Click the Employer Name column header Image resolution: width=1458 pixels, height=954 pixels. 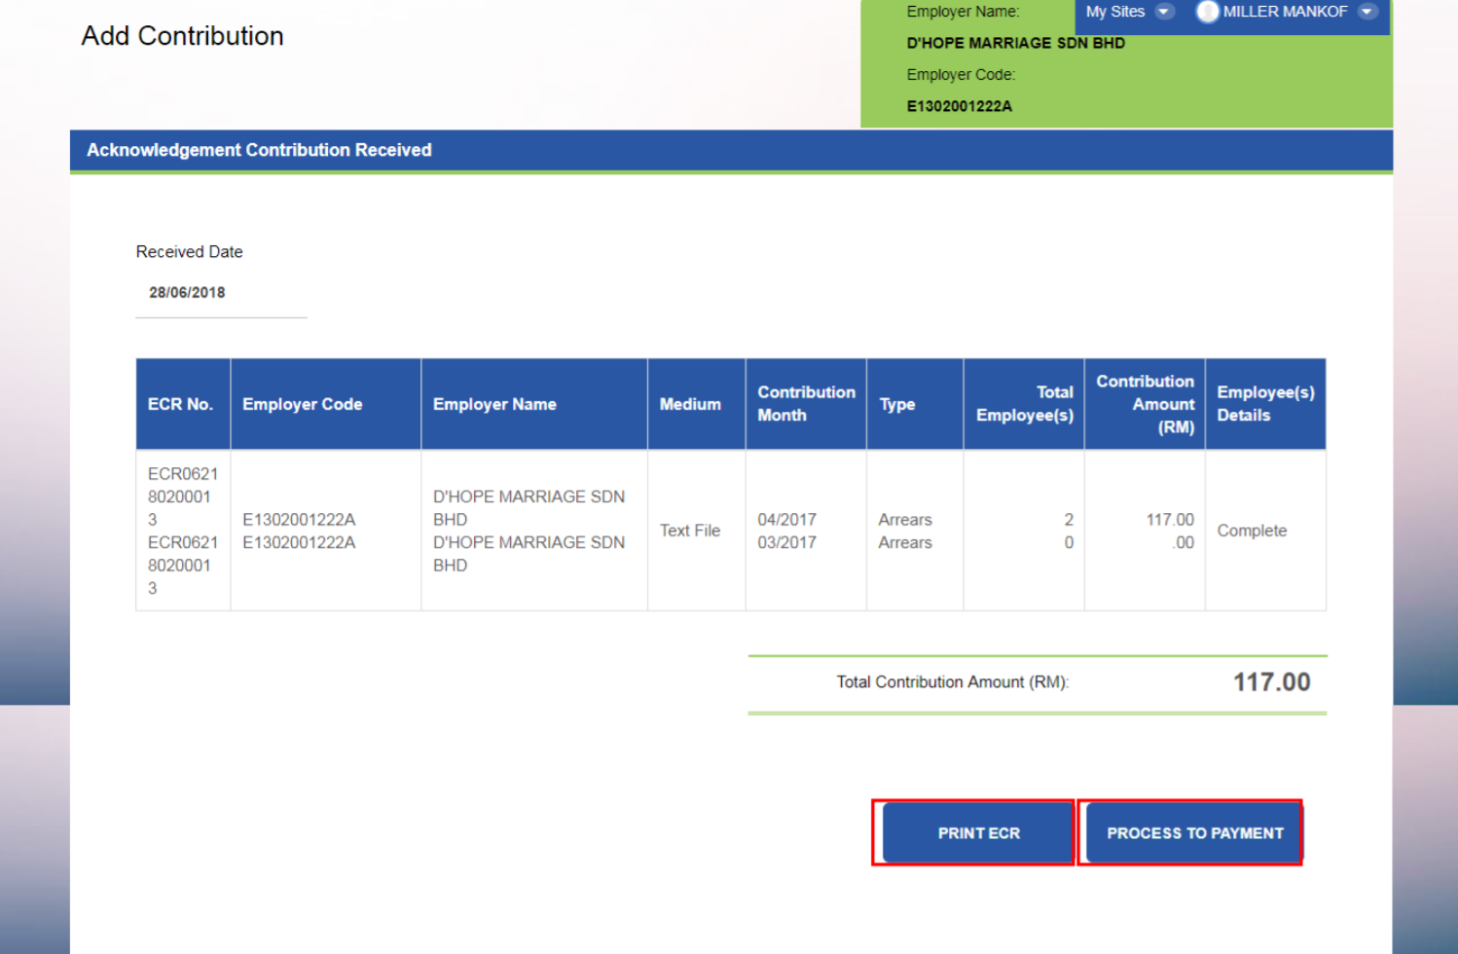(x=534, y=404)
